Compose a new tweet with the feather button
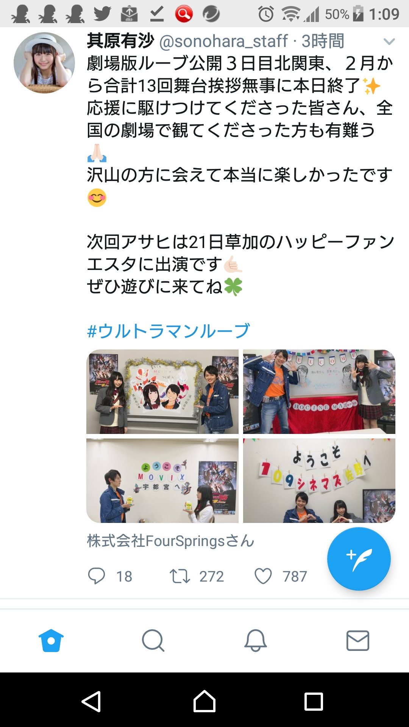Image resolution: width=409 pixels, height=727 pixels. pyautogui.click(x=359, y=559)
